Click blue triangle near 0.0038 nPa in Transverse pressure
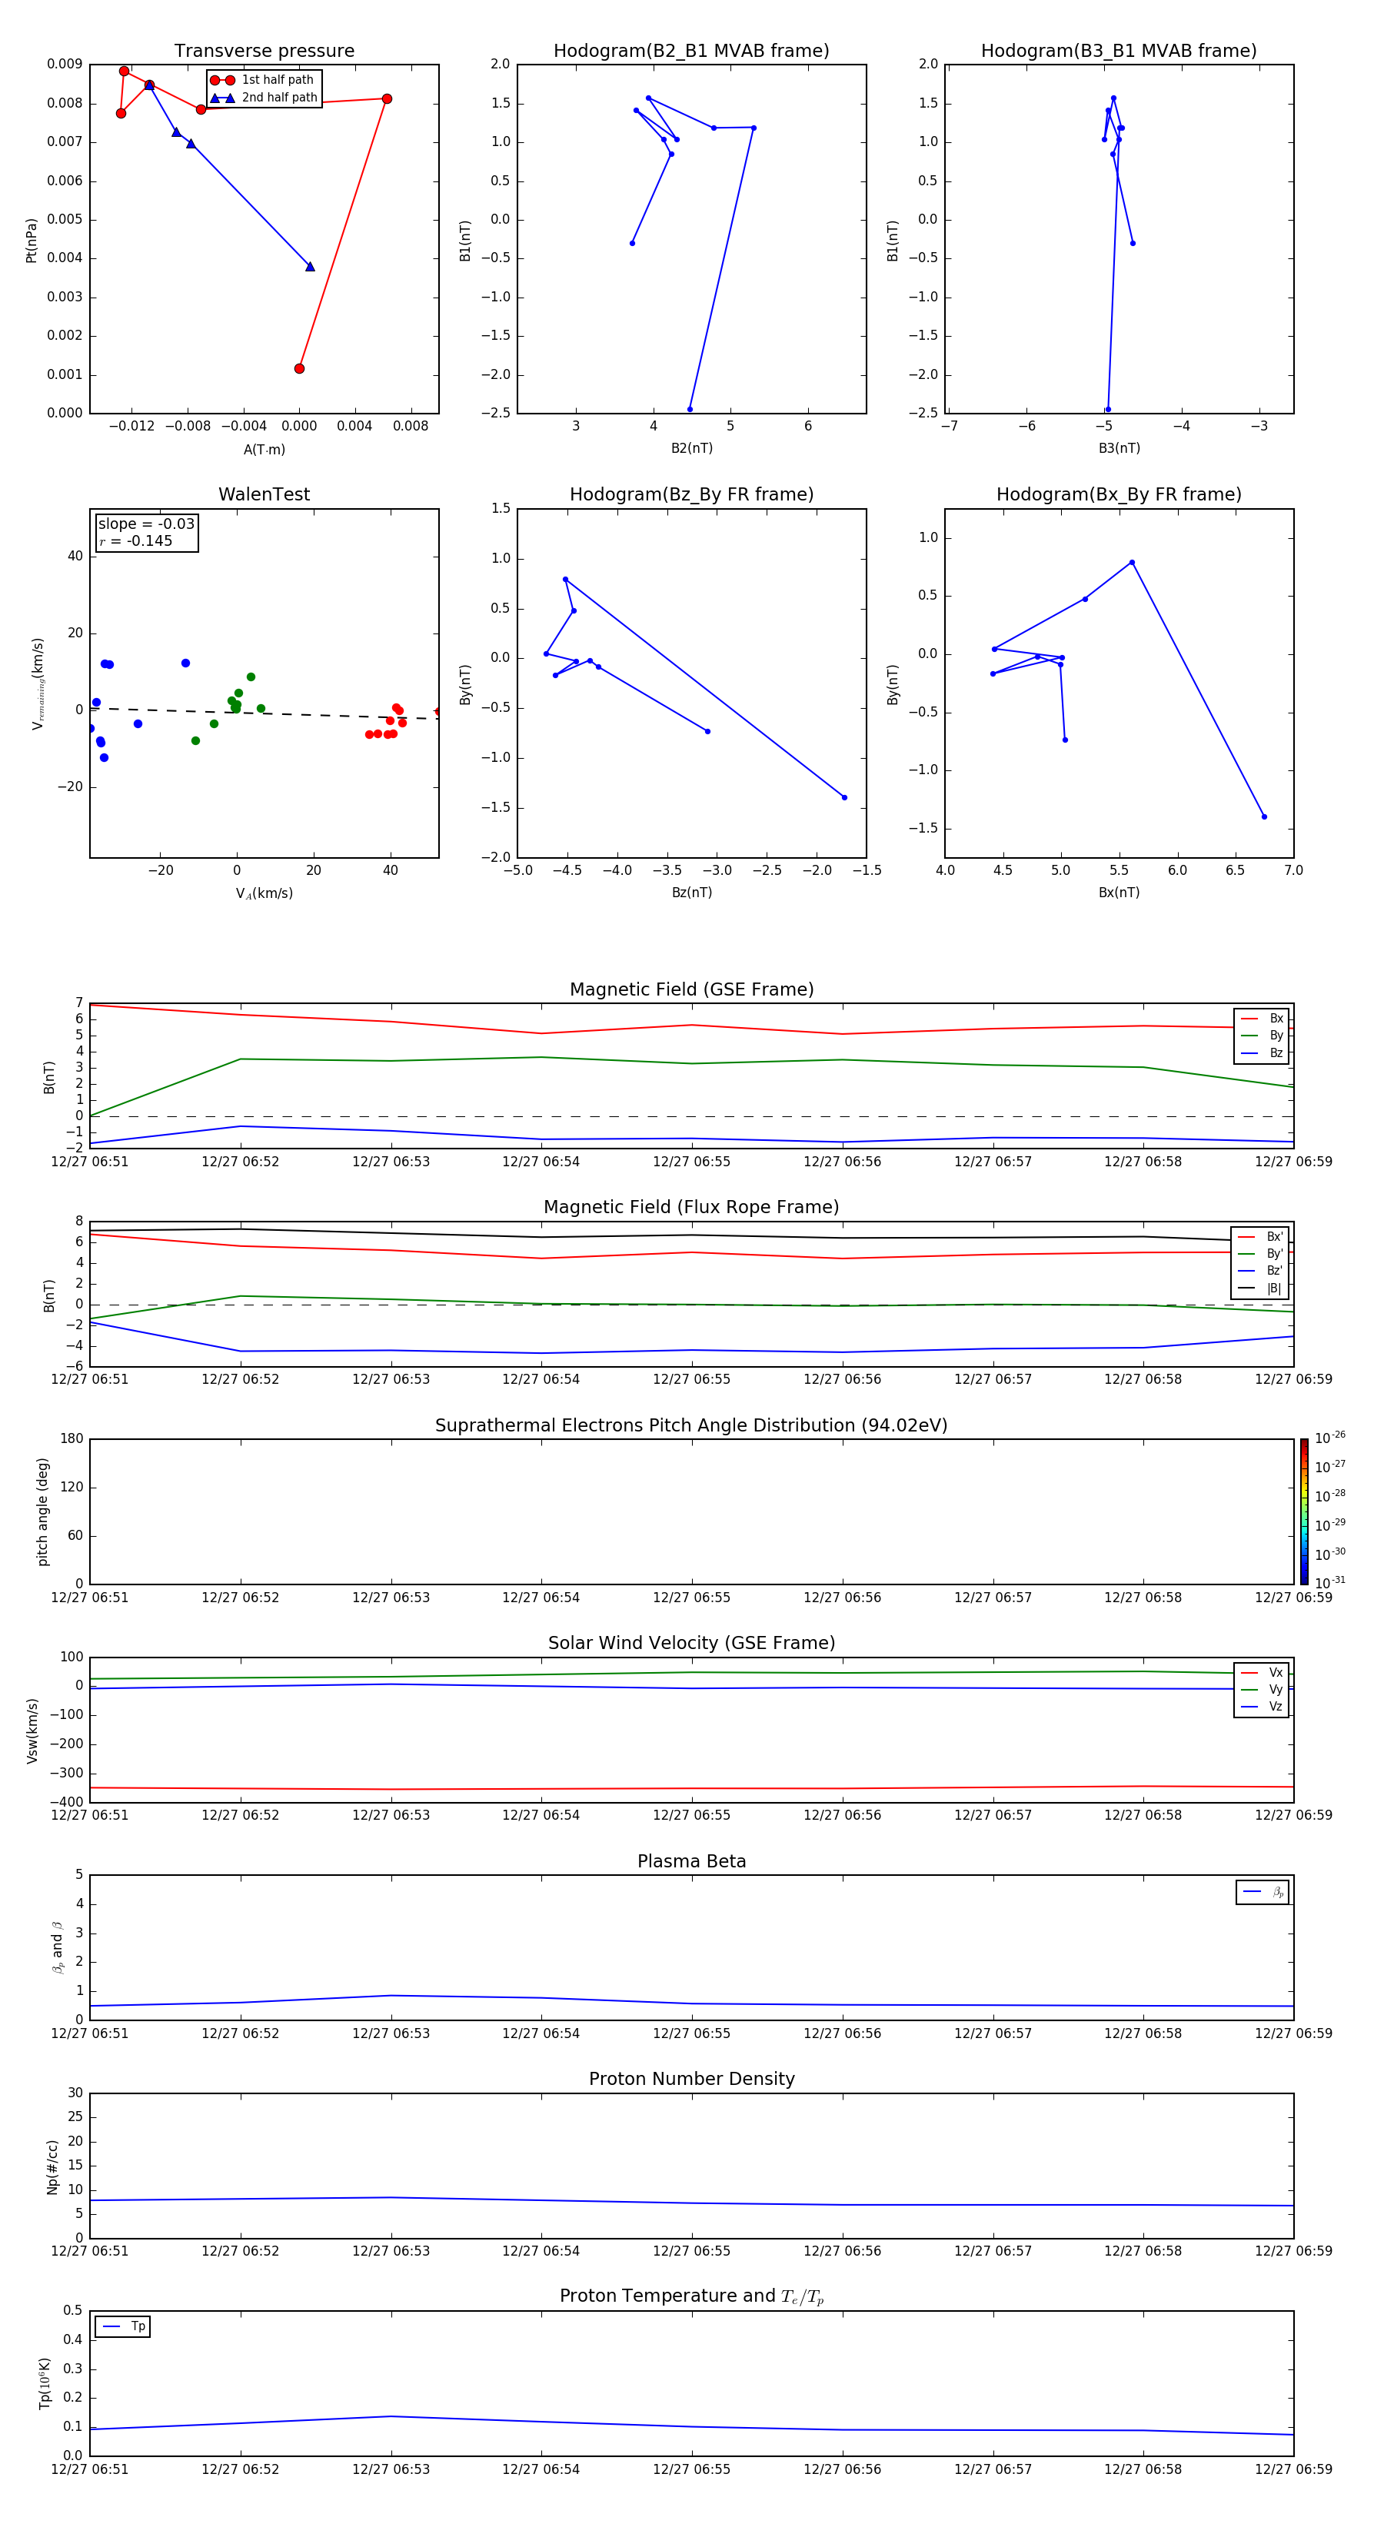The width and height of the screenshot is (1384, 2537). click(311, 266)
